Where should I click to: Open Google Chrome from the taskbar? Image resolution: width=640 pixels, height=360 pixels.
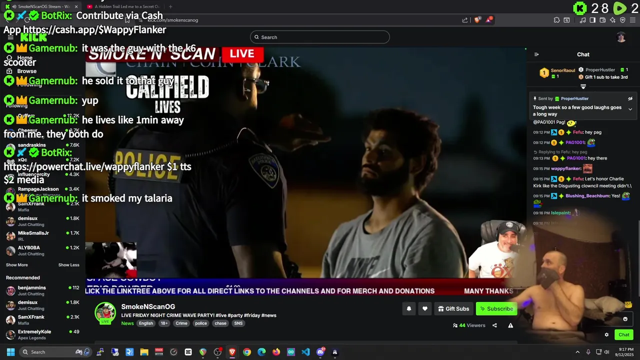pos(247,352)
